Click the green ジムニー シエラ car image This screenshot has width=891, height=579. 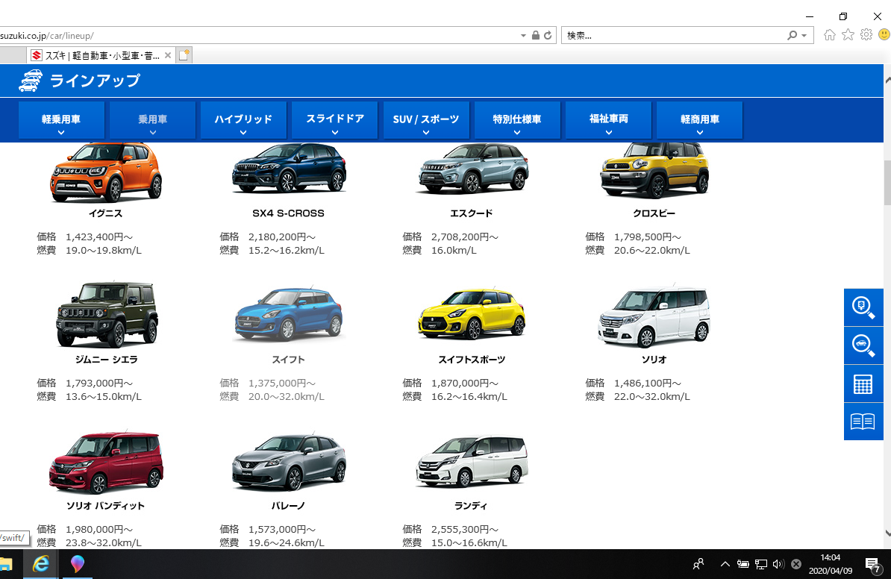(x=106, y=313)
